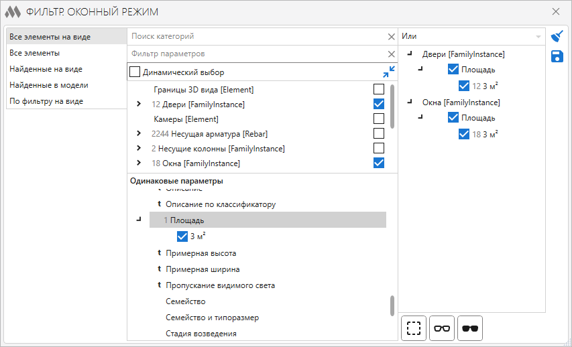Viewport: 572px width, 347px height.
Task: Uncheck the 18 3 м² value checkbox
Action: tap(463, 135)
